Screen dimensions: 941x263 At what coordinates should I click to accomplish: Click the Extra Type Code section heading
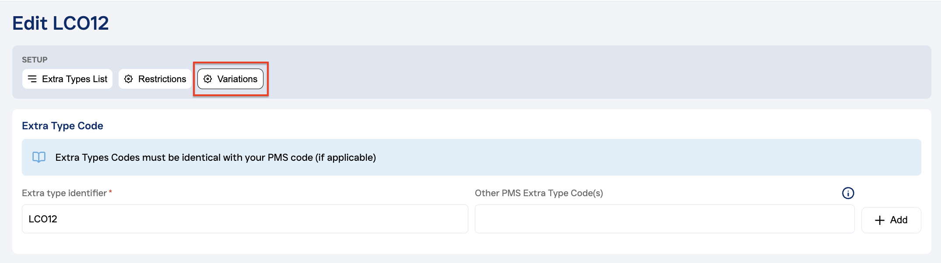63,126
